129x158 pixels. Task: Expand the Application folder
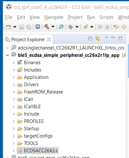[14, 77]
